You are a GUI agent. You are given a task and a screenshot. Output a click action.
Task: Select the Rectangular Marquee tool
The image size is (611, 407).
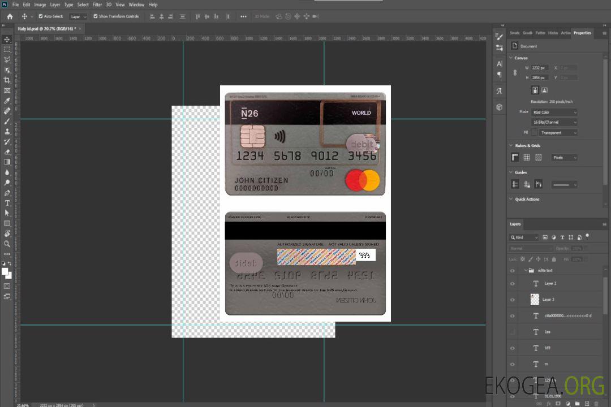click(x=7, y=50)
